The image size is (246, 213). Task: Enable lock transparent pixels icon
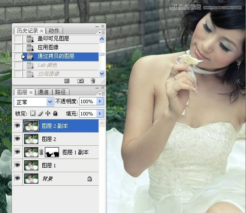33,113
